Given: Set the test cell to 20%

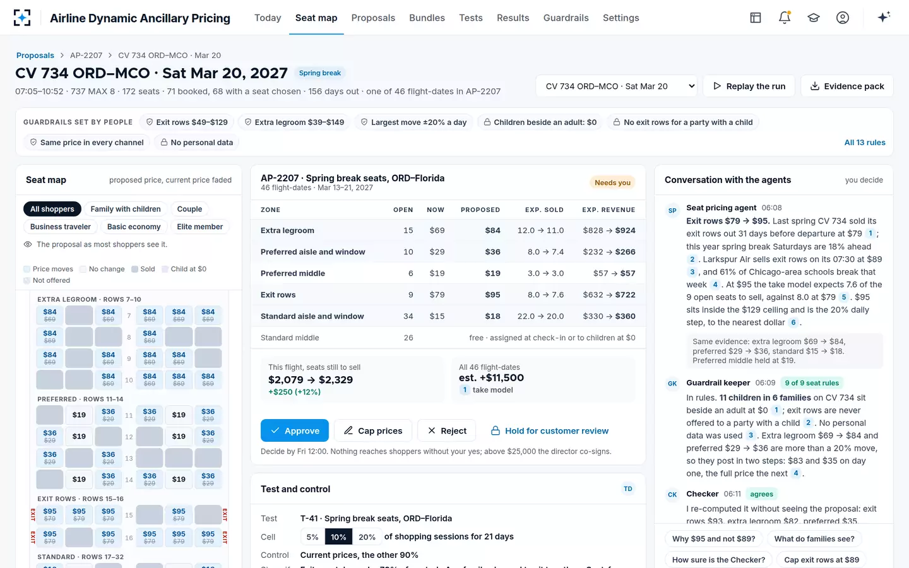Looking at the screenshot, I should (x=367, y=537).
